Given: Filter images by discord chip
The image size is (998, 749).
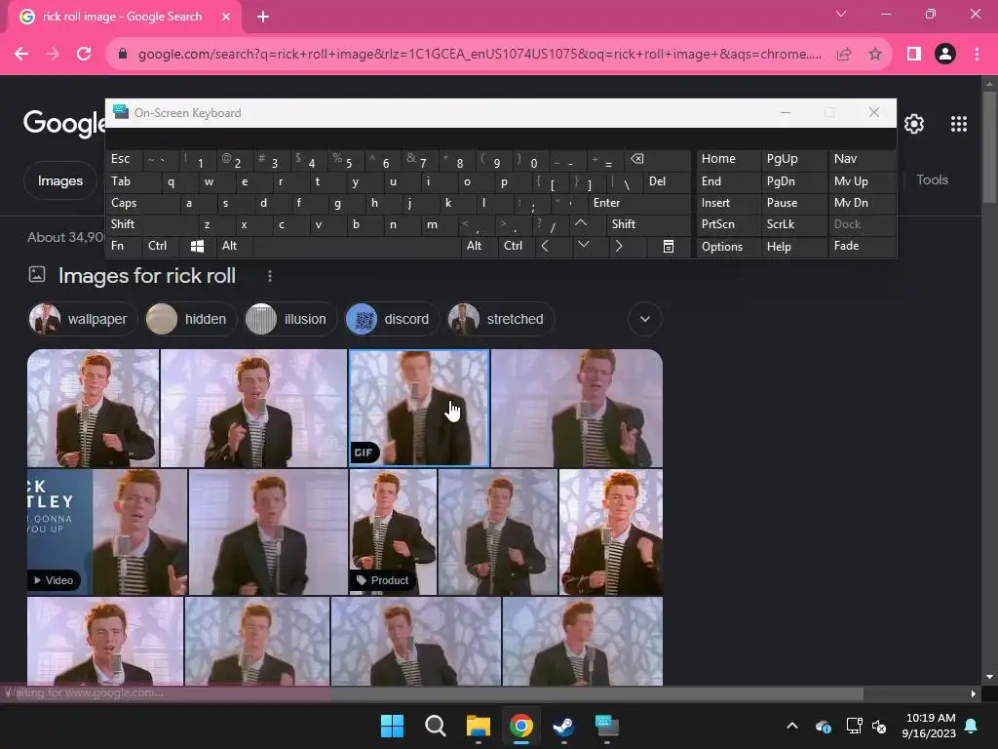Looking at the screenshot, I should pos(392,319).
